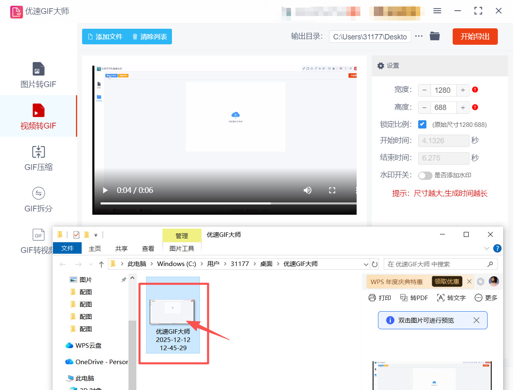Open the 查看 tab in File Explorer
513x390 pixels.
point(148,248)
